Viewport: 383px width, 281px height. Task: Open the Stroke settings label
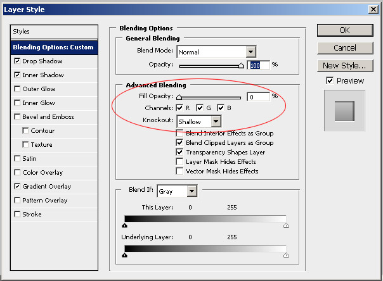32,214
